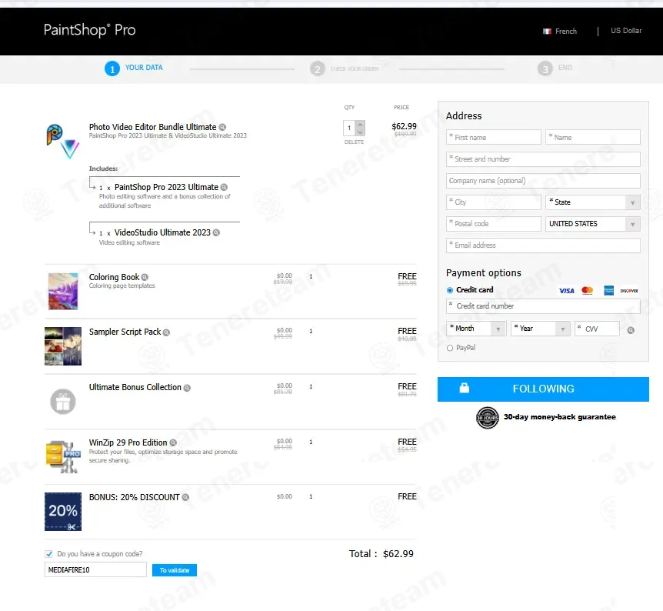
Task: Open info icon next to Ultimate Bonus Collection
Action: tap(187, 388)
